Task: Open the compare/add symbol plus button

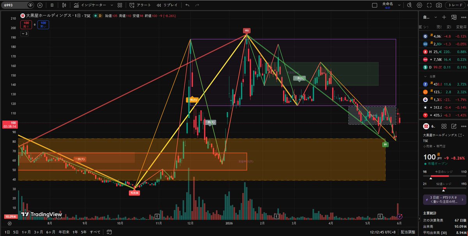Action: (40, 5)
